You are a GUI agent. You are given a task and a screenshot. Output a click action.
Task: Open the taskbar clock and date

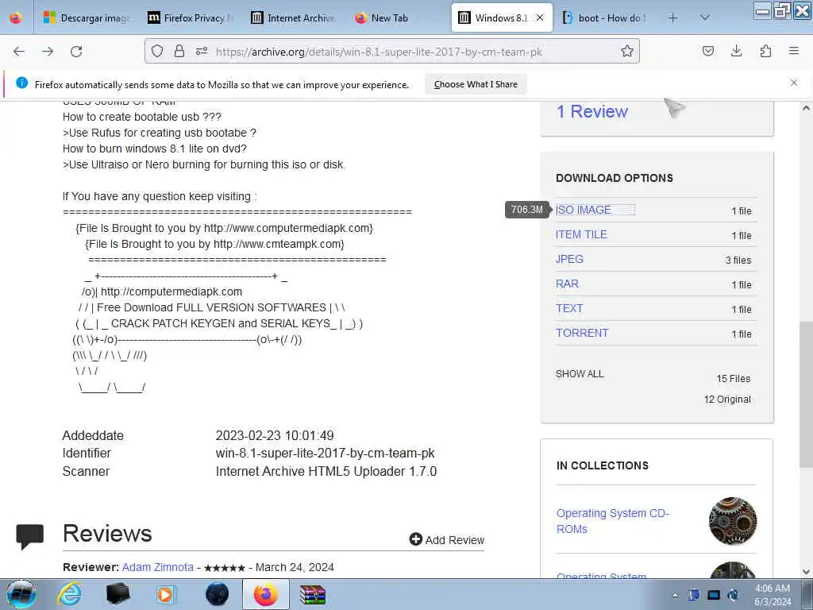[x=773, y=595]
